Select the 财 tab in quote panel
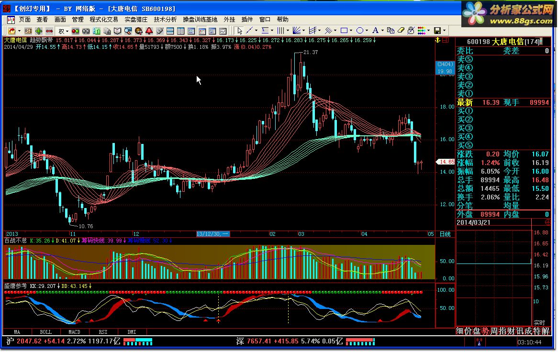 tap(511, 331)
